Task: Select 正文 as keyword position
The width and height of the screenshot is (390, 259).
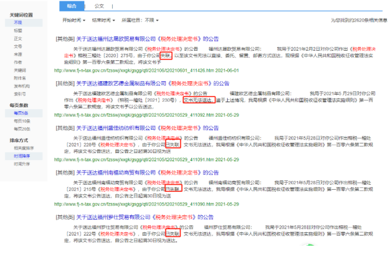Action: click(x=17, y=38)
